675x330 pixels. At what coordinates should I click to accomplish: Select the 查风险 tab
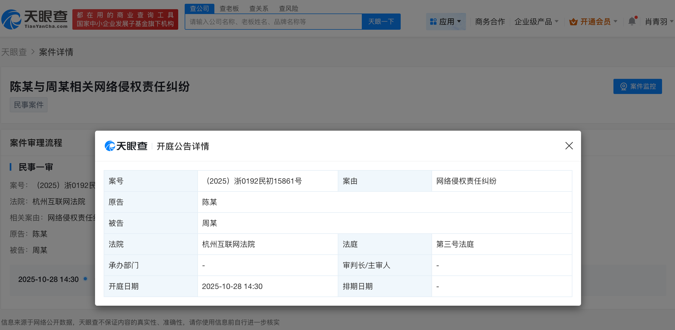pos(289,8)
